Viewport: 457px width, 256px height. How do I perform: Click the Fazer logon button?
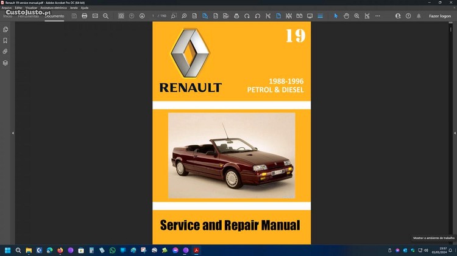tap(440, 16)
